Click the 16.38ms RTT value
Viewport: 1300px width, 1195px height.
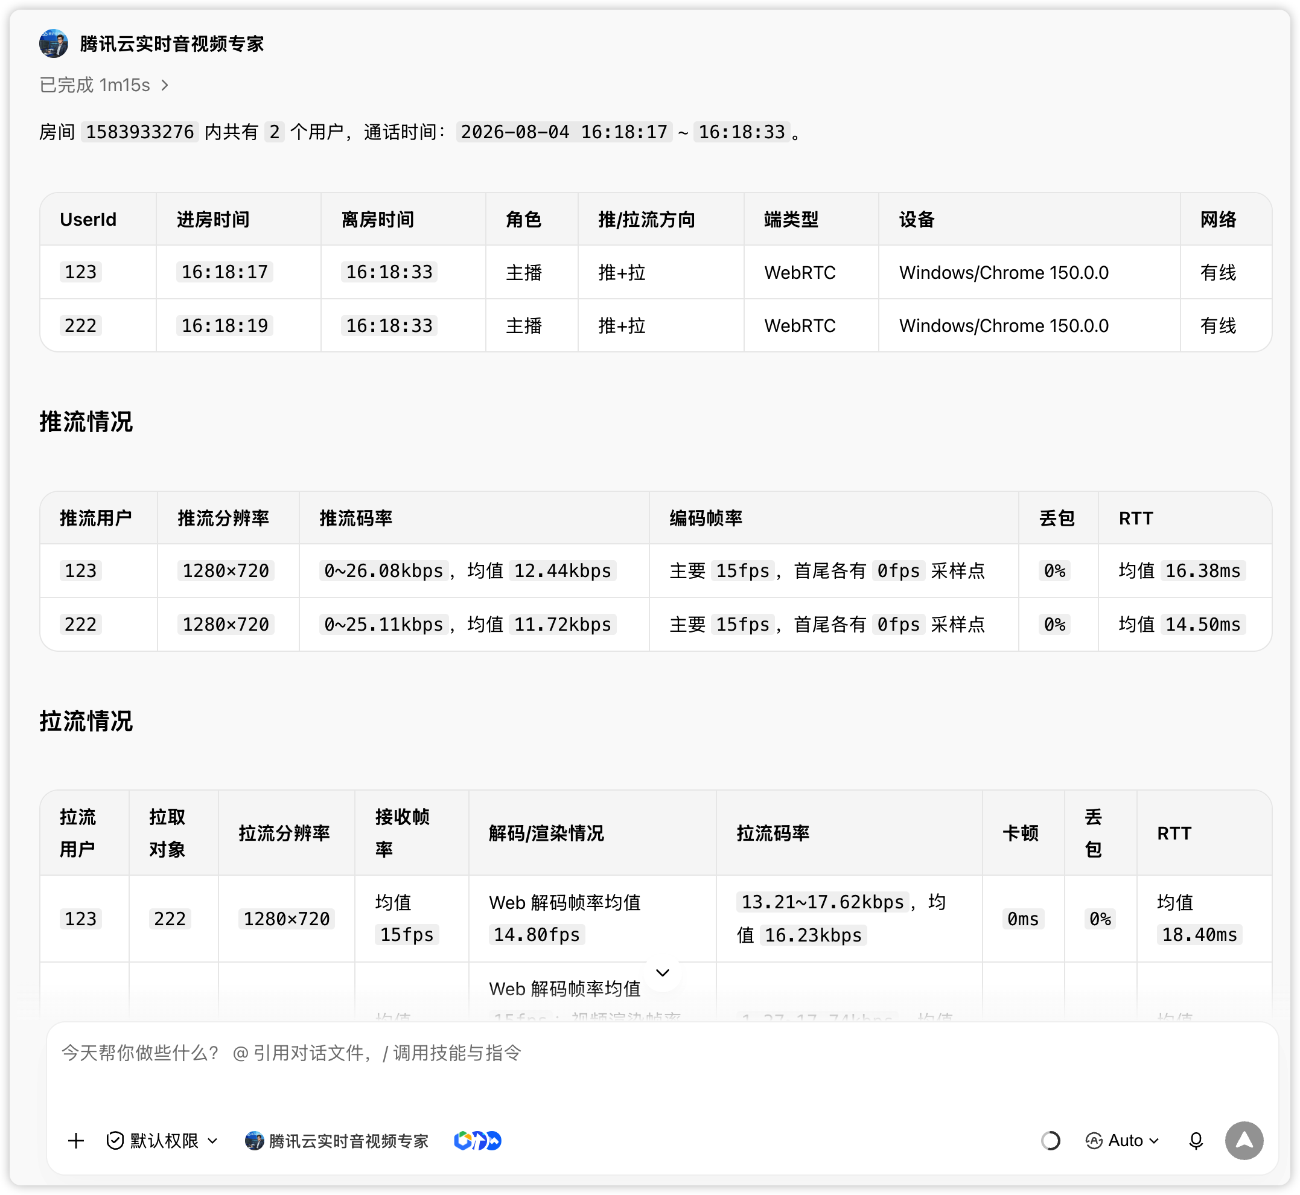(x=1203, y=570)
